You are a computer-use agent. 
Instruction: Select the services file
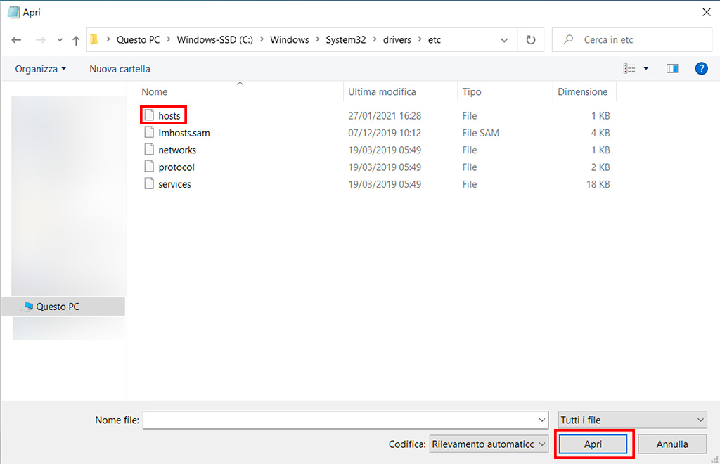click(174, 184)
